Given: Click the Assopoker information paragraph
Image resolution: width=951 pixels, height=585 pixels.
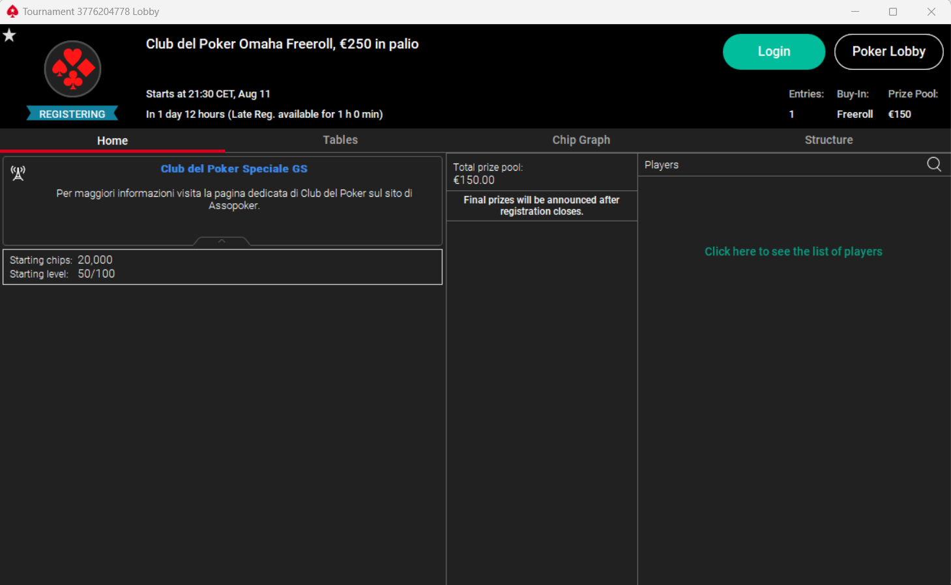Looking at the screenshot, I should [x=234, y=199].
